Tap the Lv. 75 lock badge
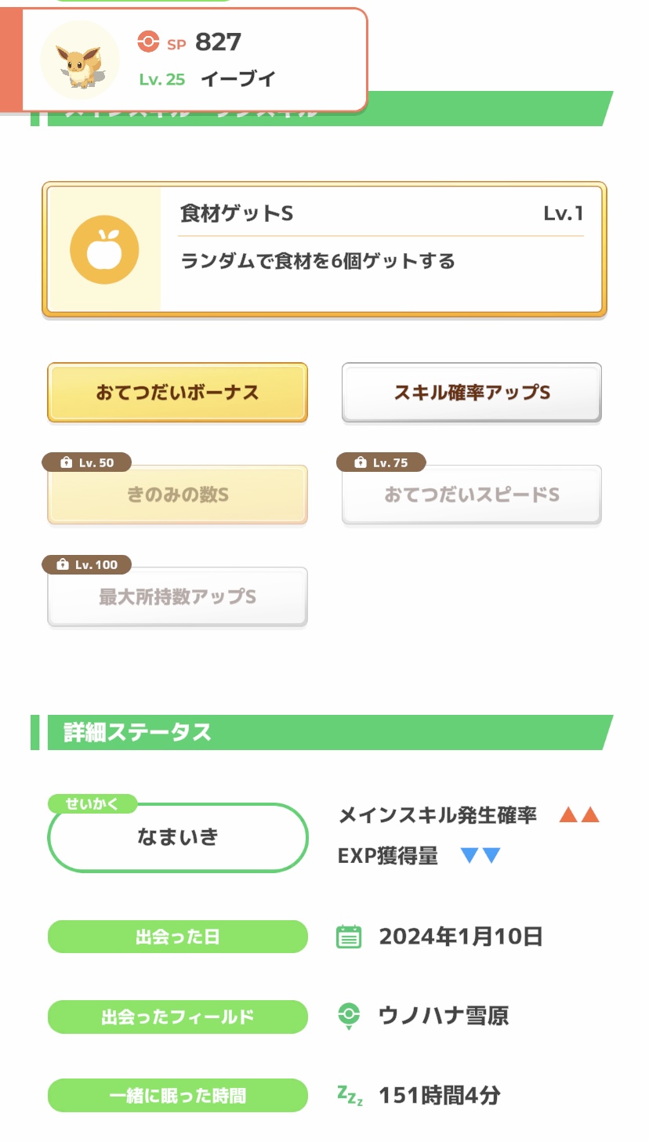 (x=381, y=462)
